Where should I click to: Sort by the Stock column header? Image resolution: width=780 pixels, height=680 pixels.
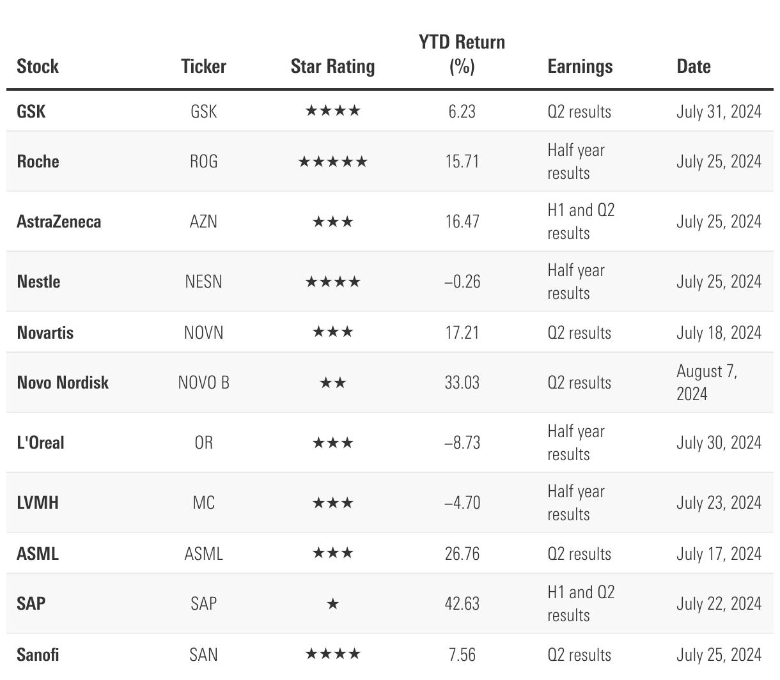point(38,66)
